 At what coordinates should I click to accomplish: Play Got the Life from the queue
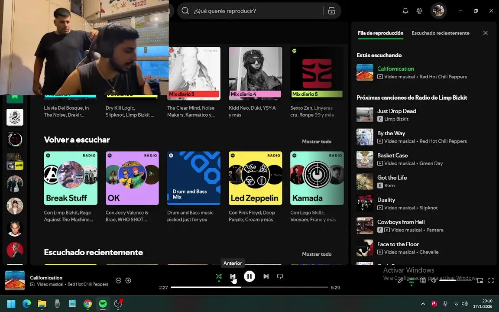point(423,181)
